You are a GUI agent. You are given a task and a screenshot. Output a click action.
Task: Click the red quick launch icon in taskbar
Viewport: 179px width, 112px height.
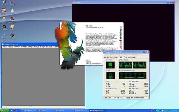(x=15, y=111)
